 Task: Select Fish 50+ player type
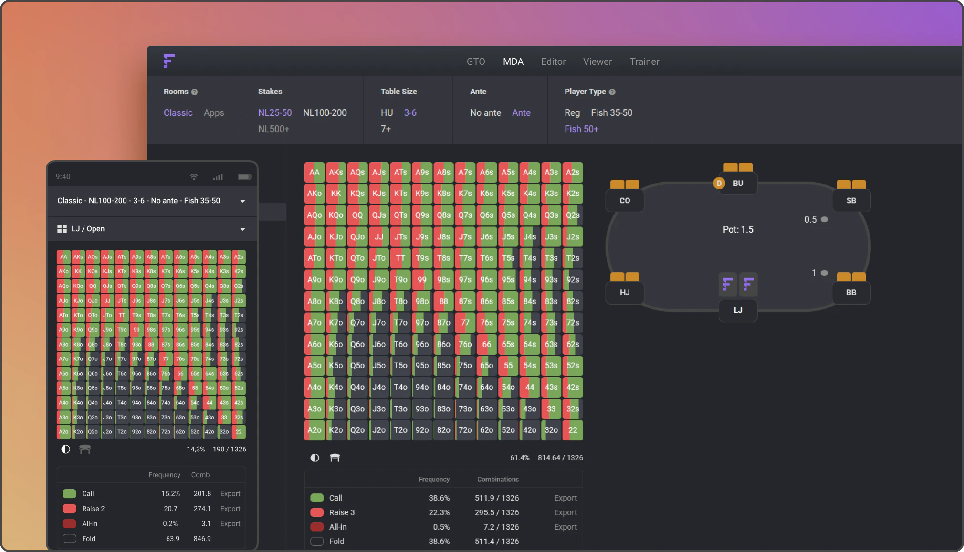click(581, 129)
